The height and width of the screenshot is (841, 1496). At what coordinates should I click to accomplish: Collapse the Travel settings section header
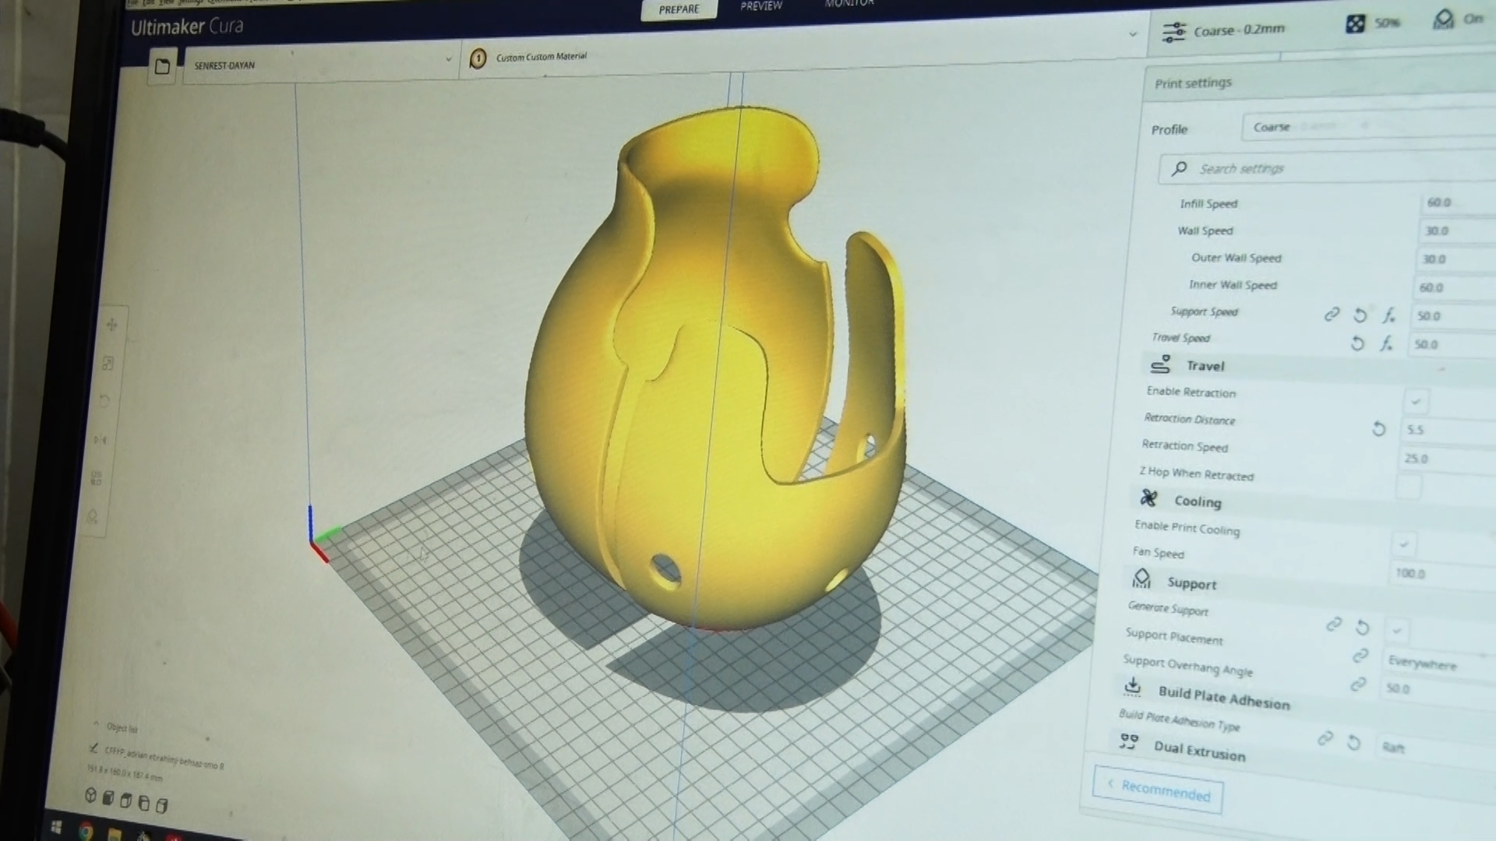point(1205,366)
